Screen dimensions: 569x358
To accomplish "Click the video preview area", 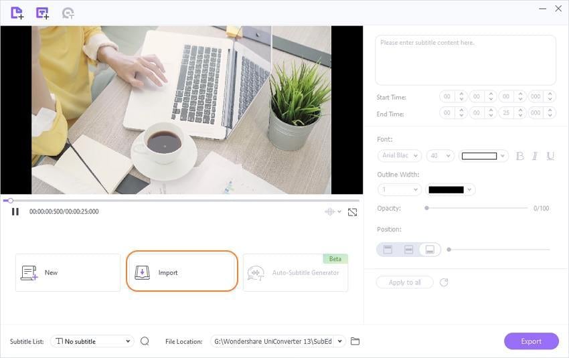I will (x=181, y=110).
